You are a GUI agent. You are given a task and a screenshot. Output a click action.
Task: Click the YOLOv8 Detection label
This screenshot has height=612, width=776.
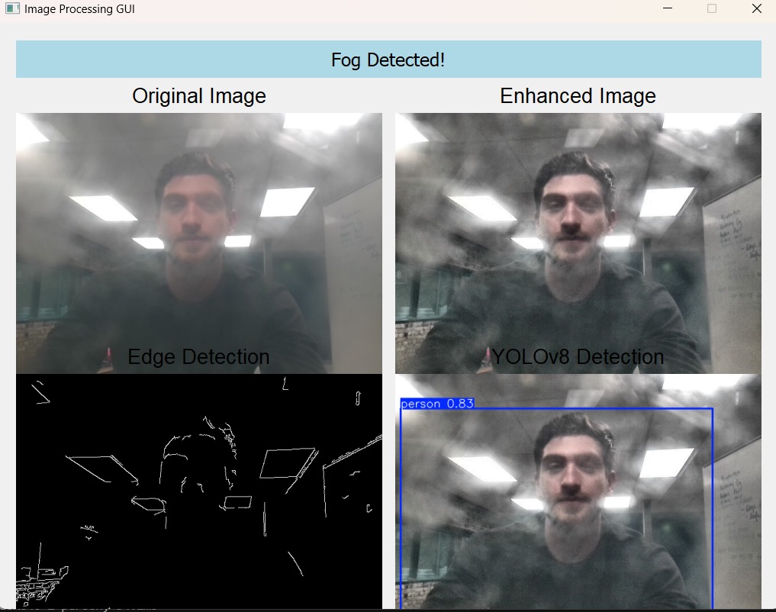point(578,356)
